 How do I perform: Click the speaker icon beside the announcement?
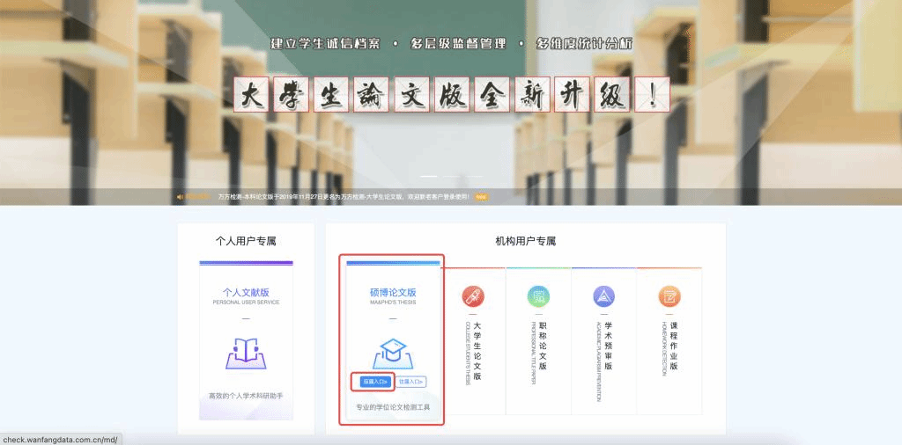click(x=181, y=197)
